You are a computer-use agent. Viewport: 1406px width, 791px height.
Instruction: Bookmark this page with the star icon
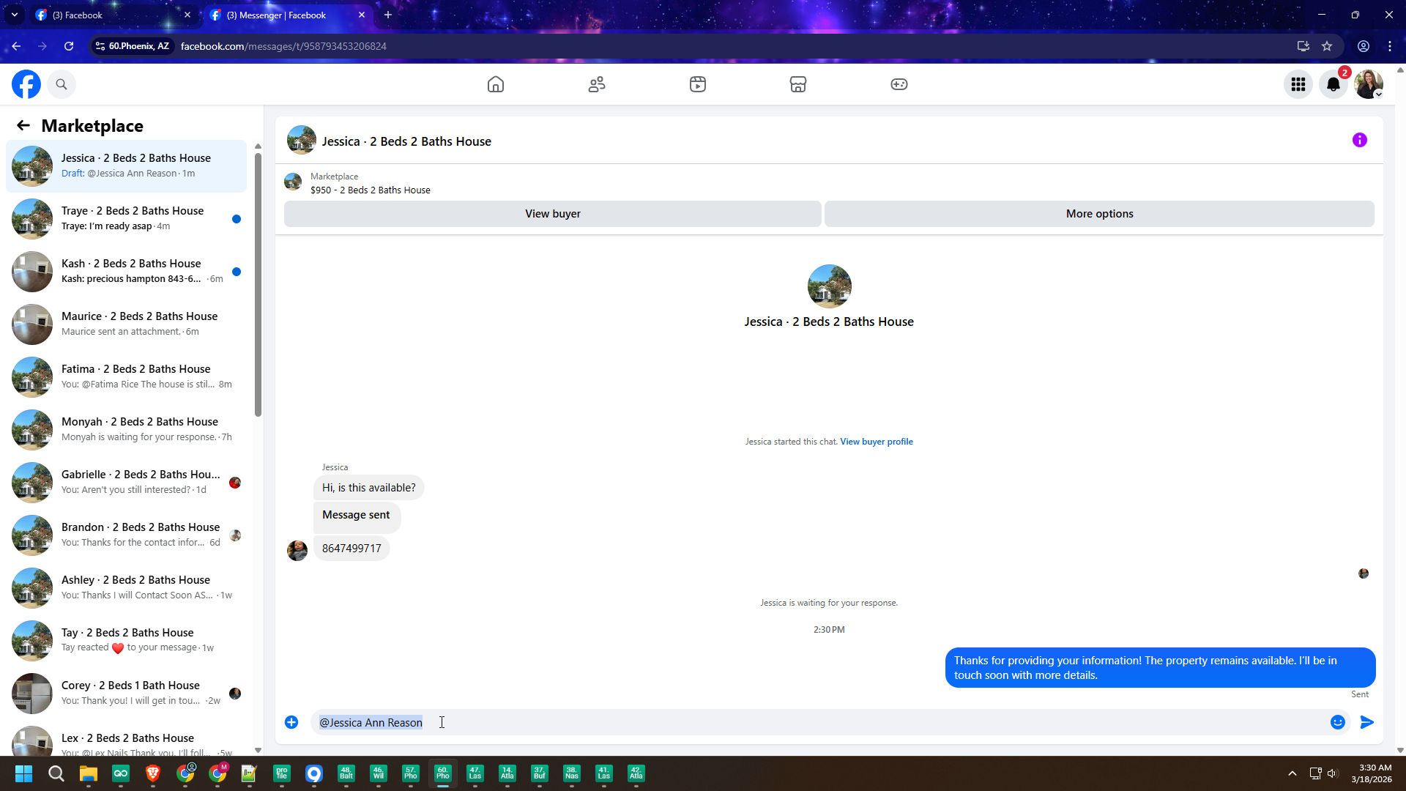pyautogui.click(x=1327, y=46)
